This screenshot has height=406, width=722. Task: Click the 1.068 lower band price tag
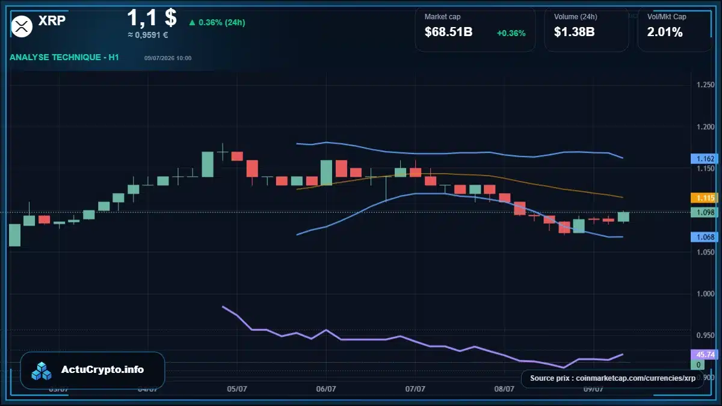point(703,237)
